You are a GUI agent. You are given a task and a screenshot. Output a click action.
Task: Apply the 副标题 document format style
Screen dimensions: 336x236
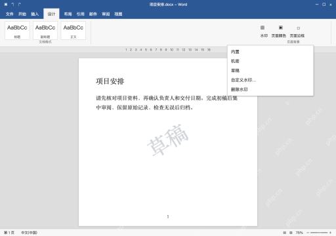click(45, 30)
